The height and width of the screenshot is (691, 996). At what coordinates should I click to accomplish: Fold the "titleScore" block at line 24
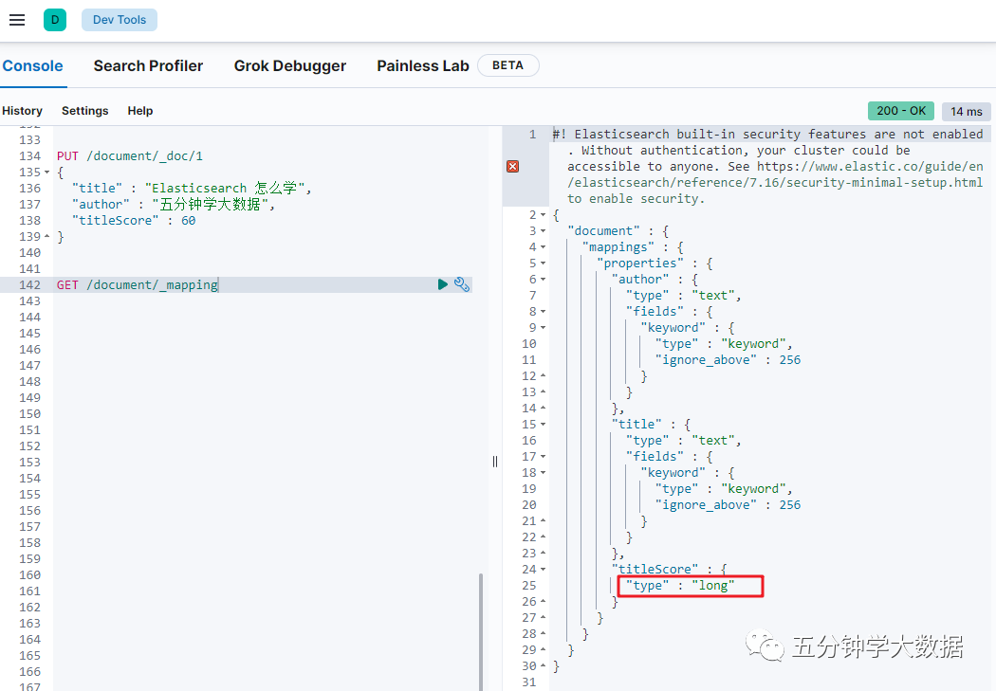point(544,570)
